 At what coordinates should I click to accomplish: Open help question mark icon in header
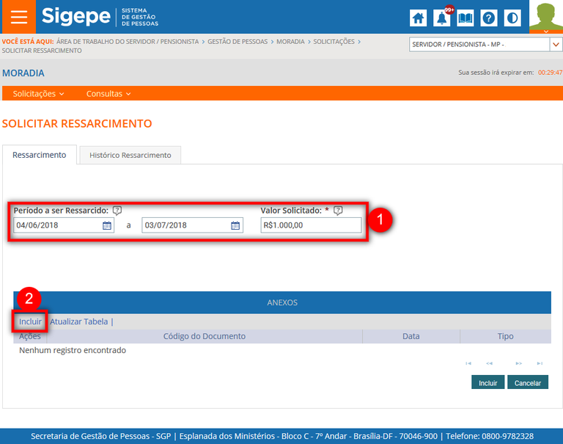tap(489, 18)
